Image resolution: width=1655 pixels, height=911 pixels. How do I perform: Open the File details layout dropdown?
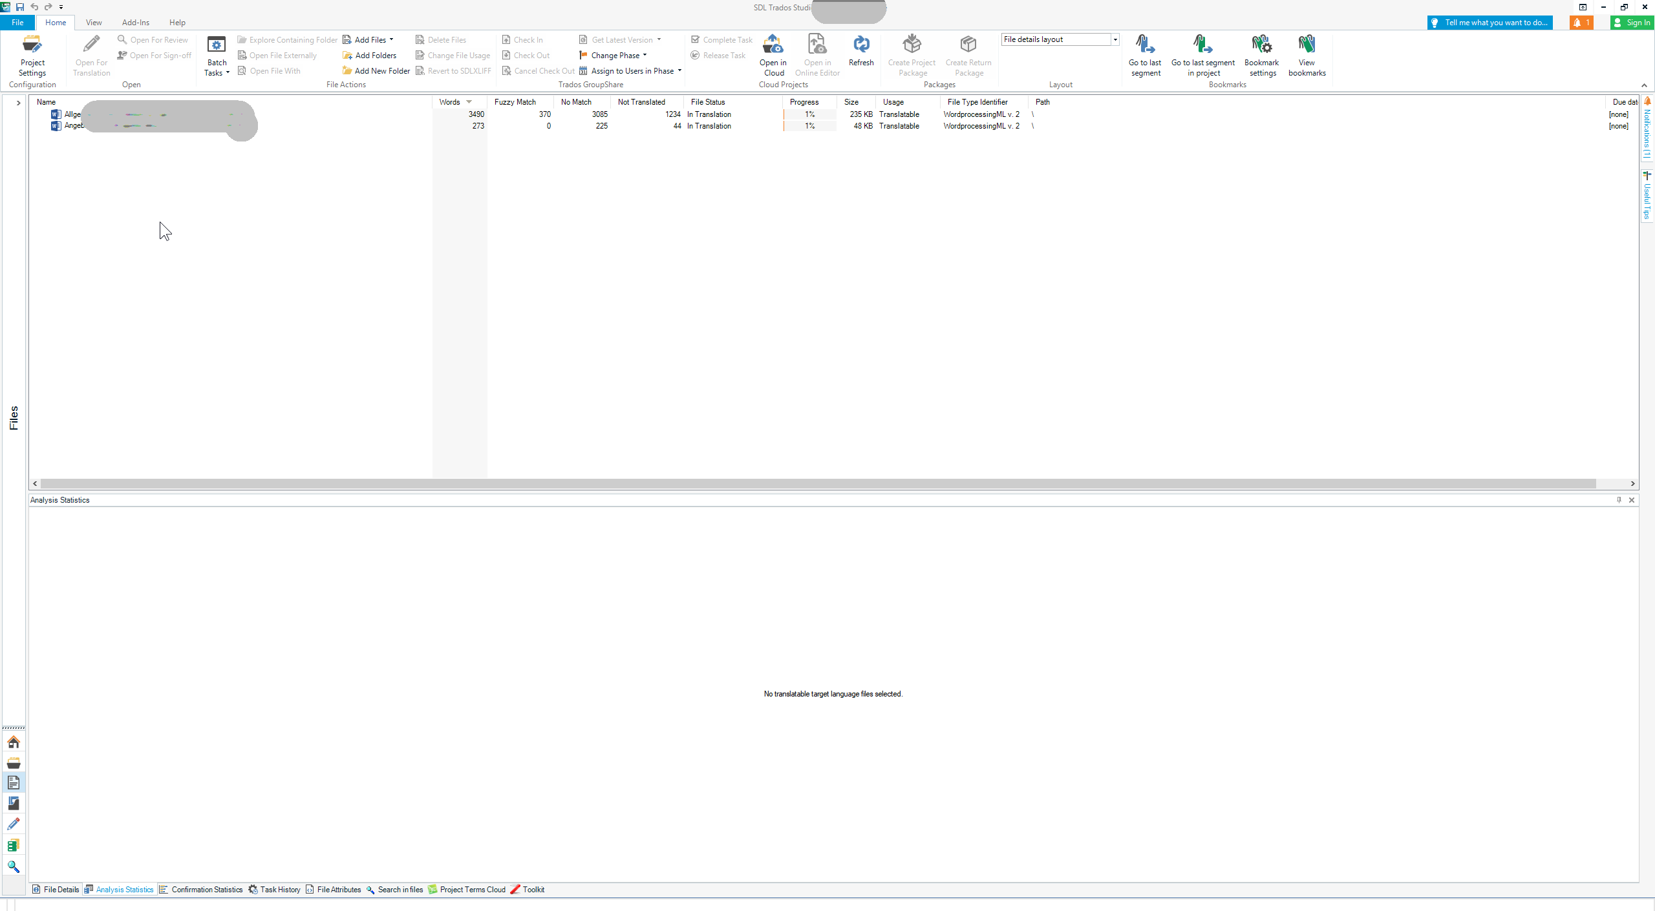coord(1115,39)
